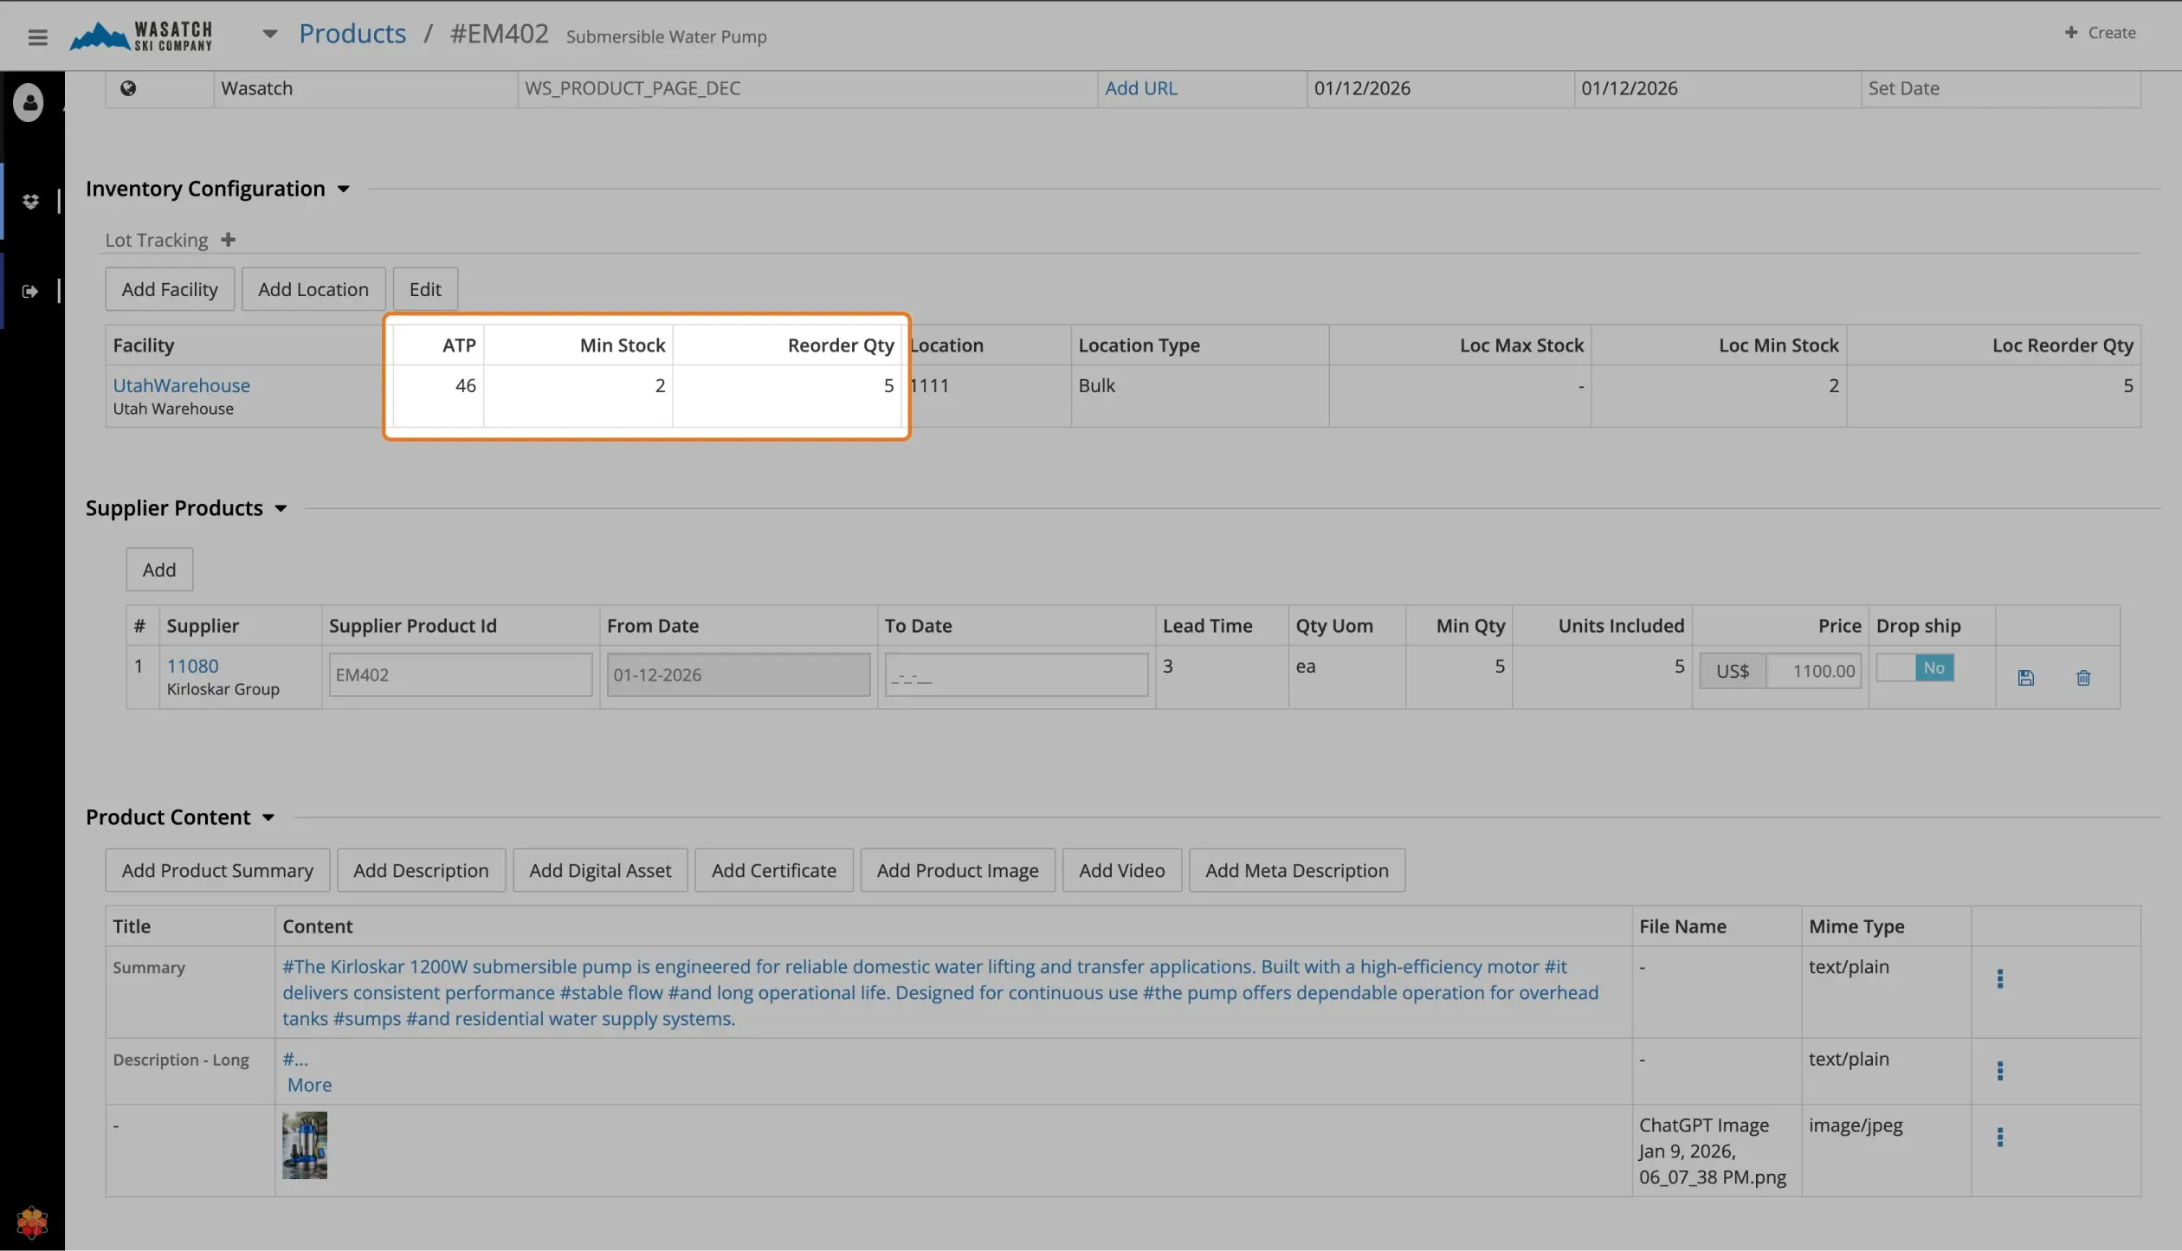Click the sign-out sidebar icon
Viewport: 2182px width, 1251px height.
[30, 292]
